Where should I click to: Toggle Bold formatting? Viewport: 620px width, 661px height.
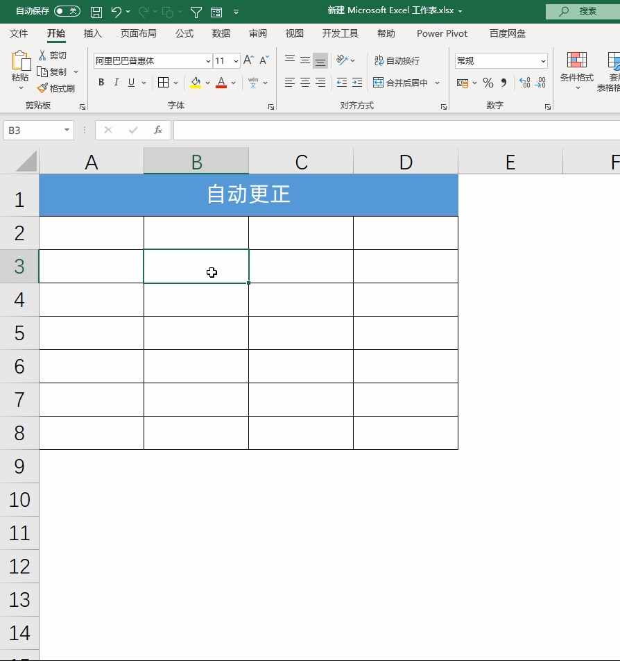[101, 82]
